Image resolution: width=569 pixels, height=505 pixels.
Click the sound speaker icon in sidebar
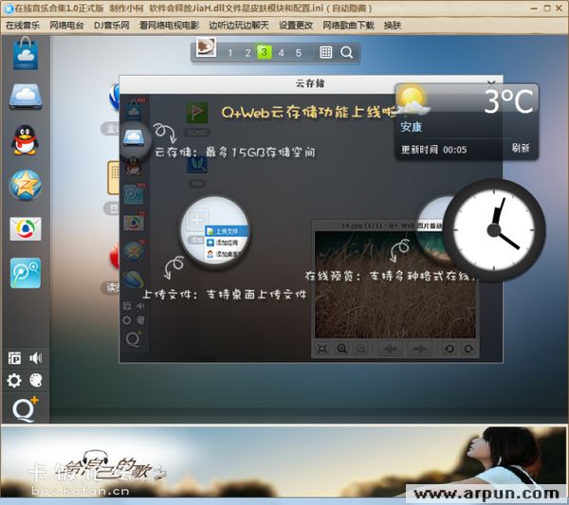(36, 357)
